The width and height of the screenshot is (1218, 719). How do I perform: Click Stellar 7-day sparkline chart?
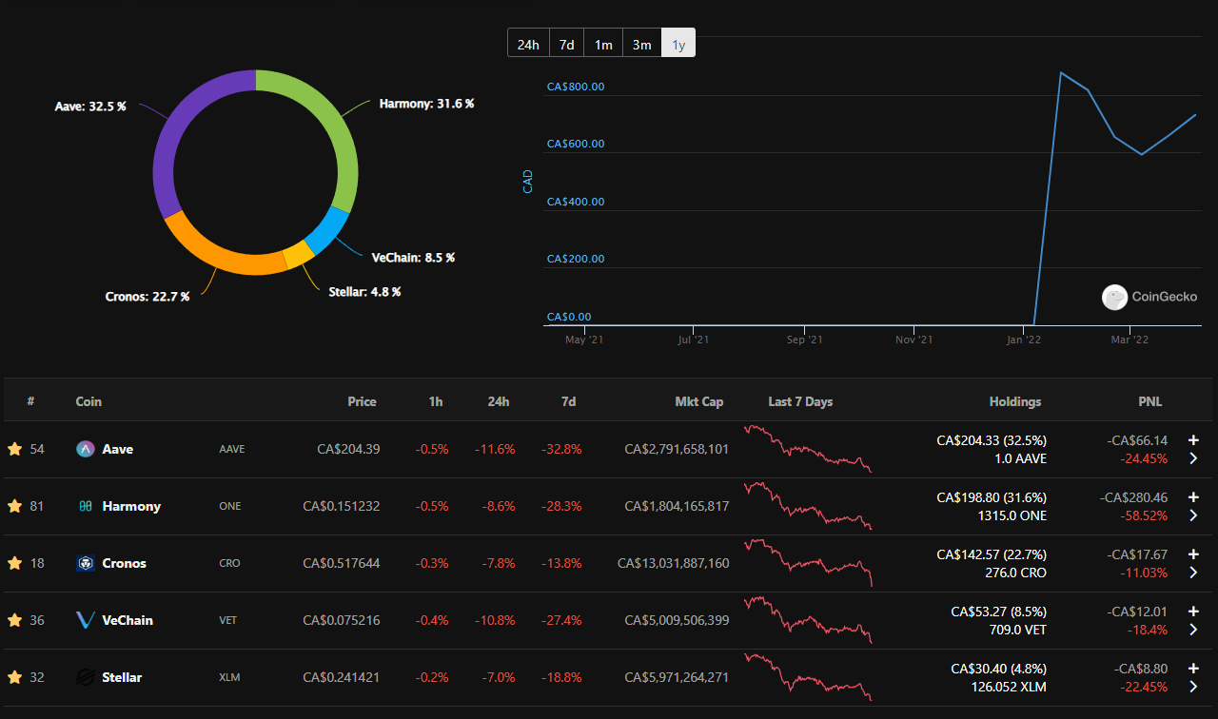808,677
